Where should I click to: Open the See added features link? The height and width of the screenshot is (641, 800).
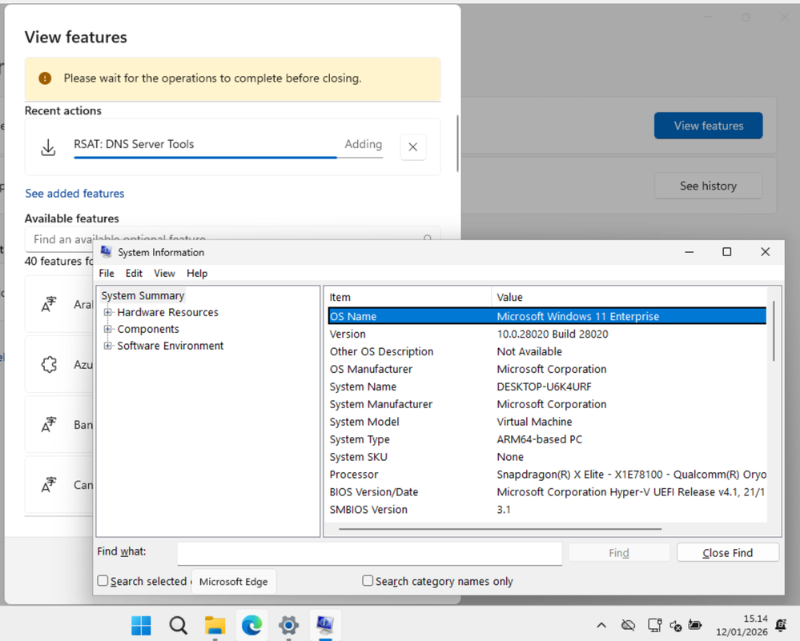[75, 194]
